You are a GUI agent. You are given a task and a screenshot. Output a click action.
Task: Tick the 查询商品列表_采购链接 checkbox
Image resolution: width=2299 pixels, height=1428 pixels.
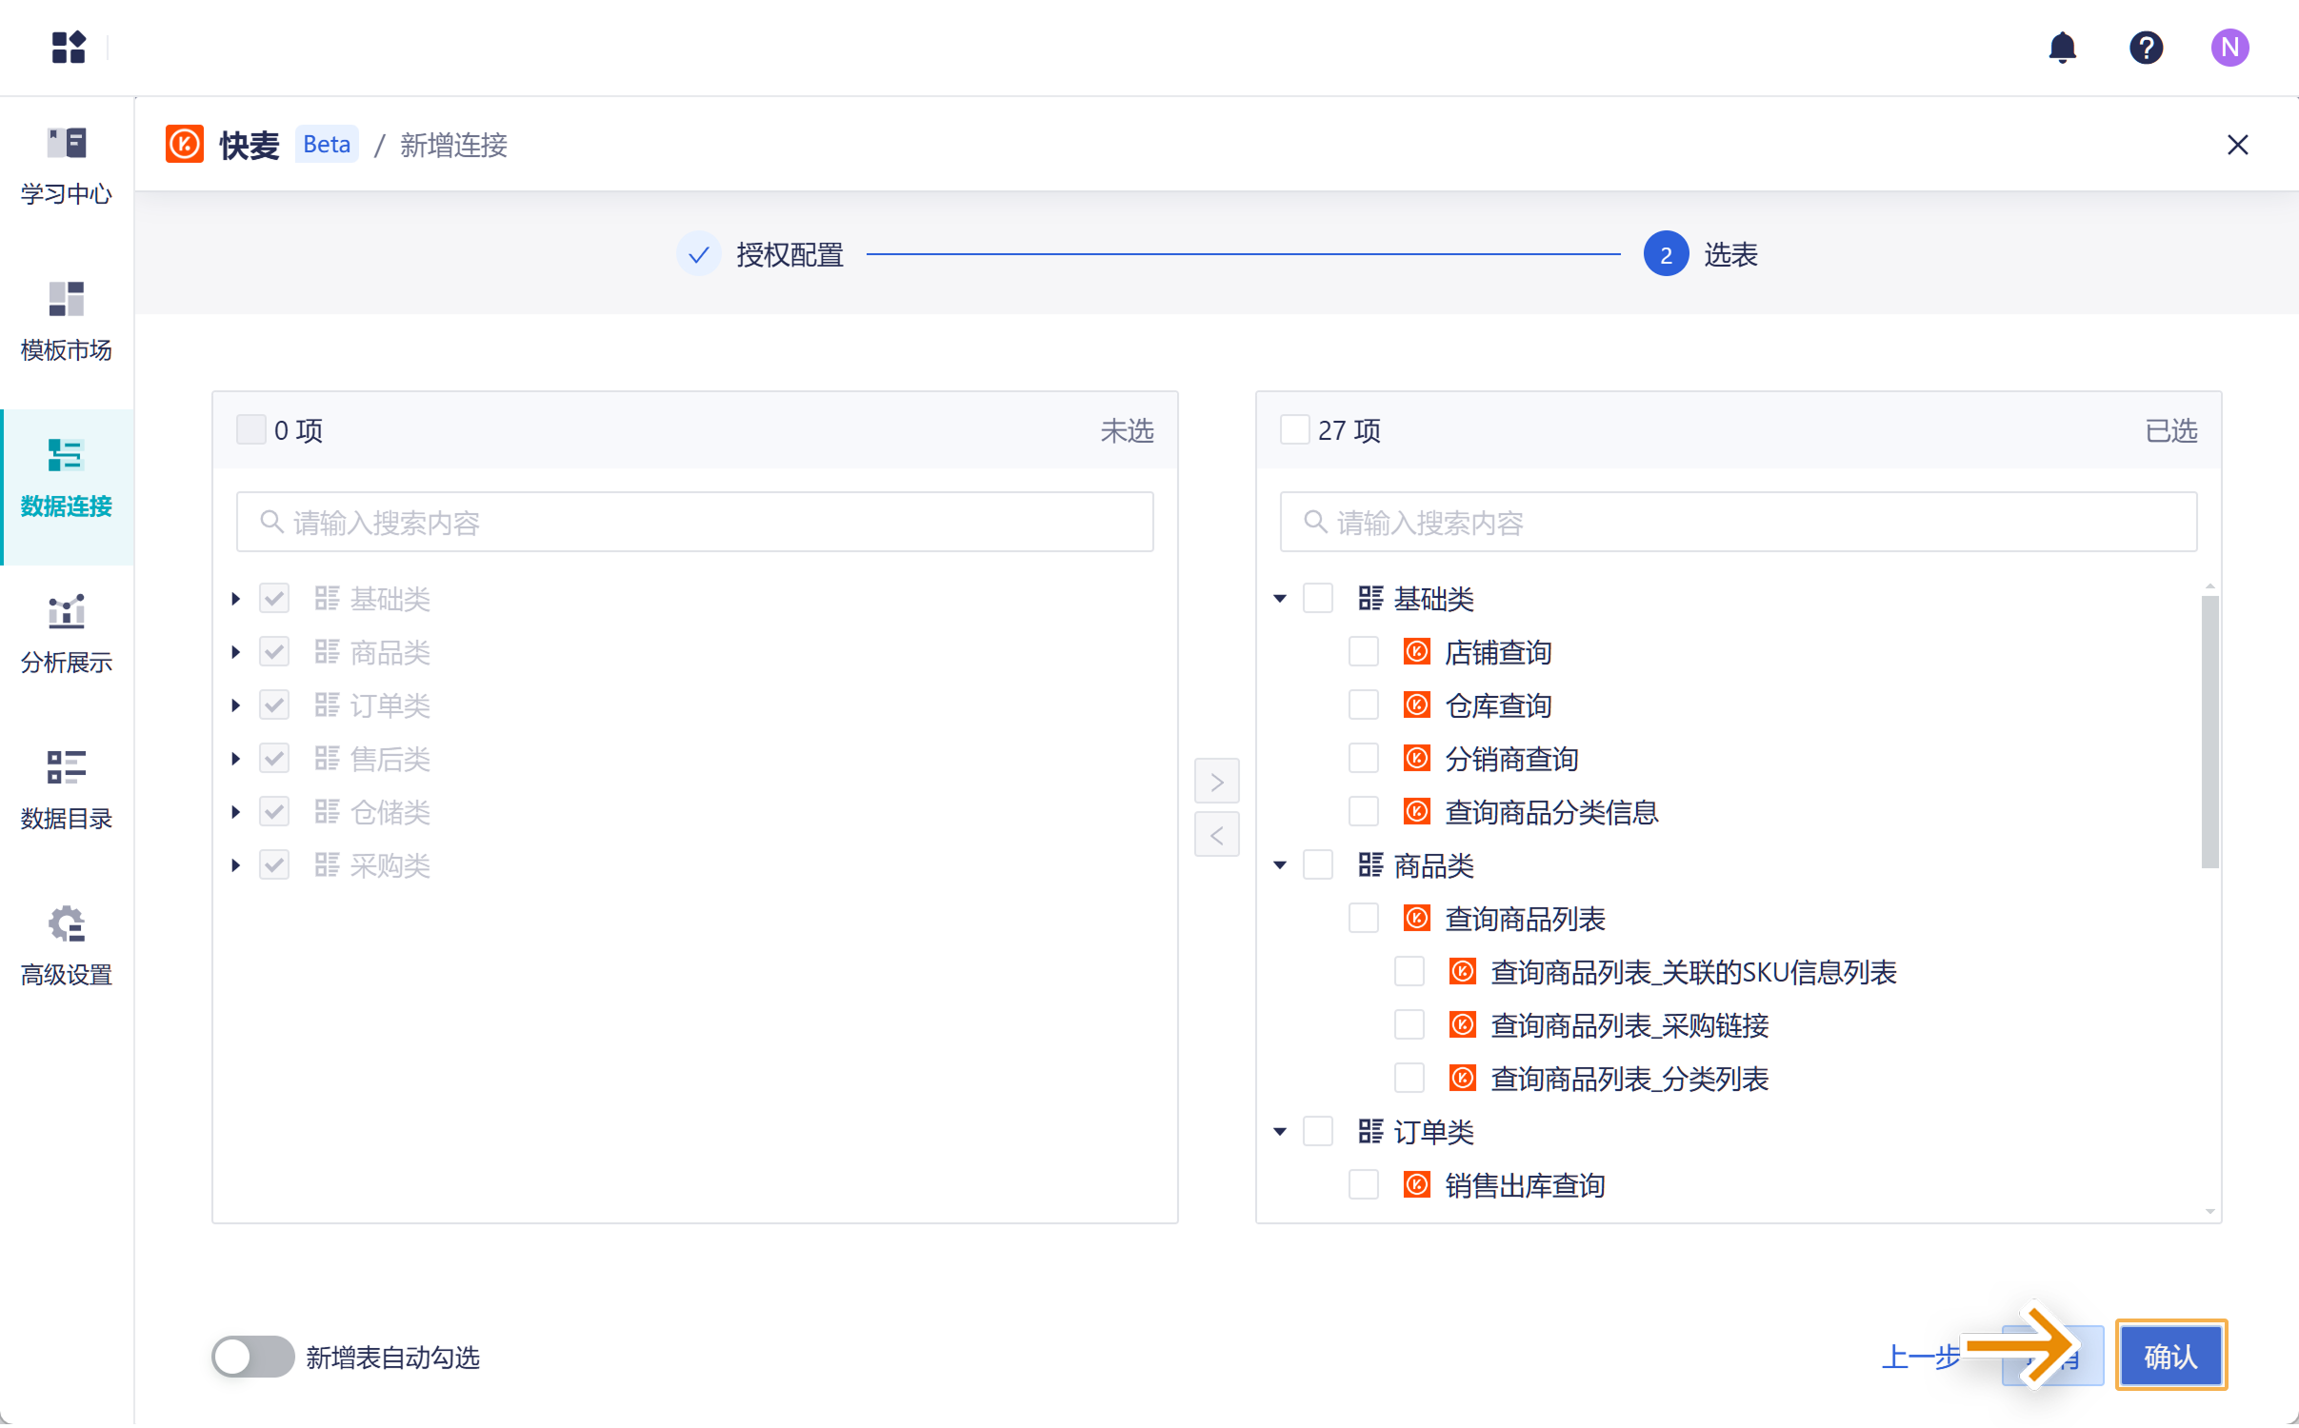tap(1409, 1025)
